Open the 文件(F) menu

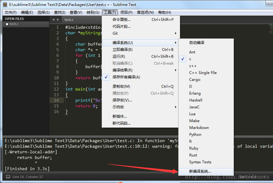click(10, 12)
